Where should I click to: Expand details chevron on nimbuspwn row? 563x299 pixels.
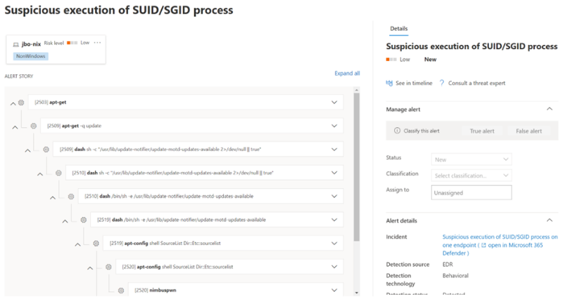point(334,290)
